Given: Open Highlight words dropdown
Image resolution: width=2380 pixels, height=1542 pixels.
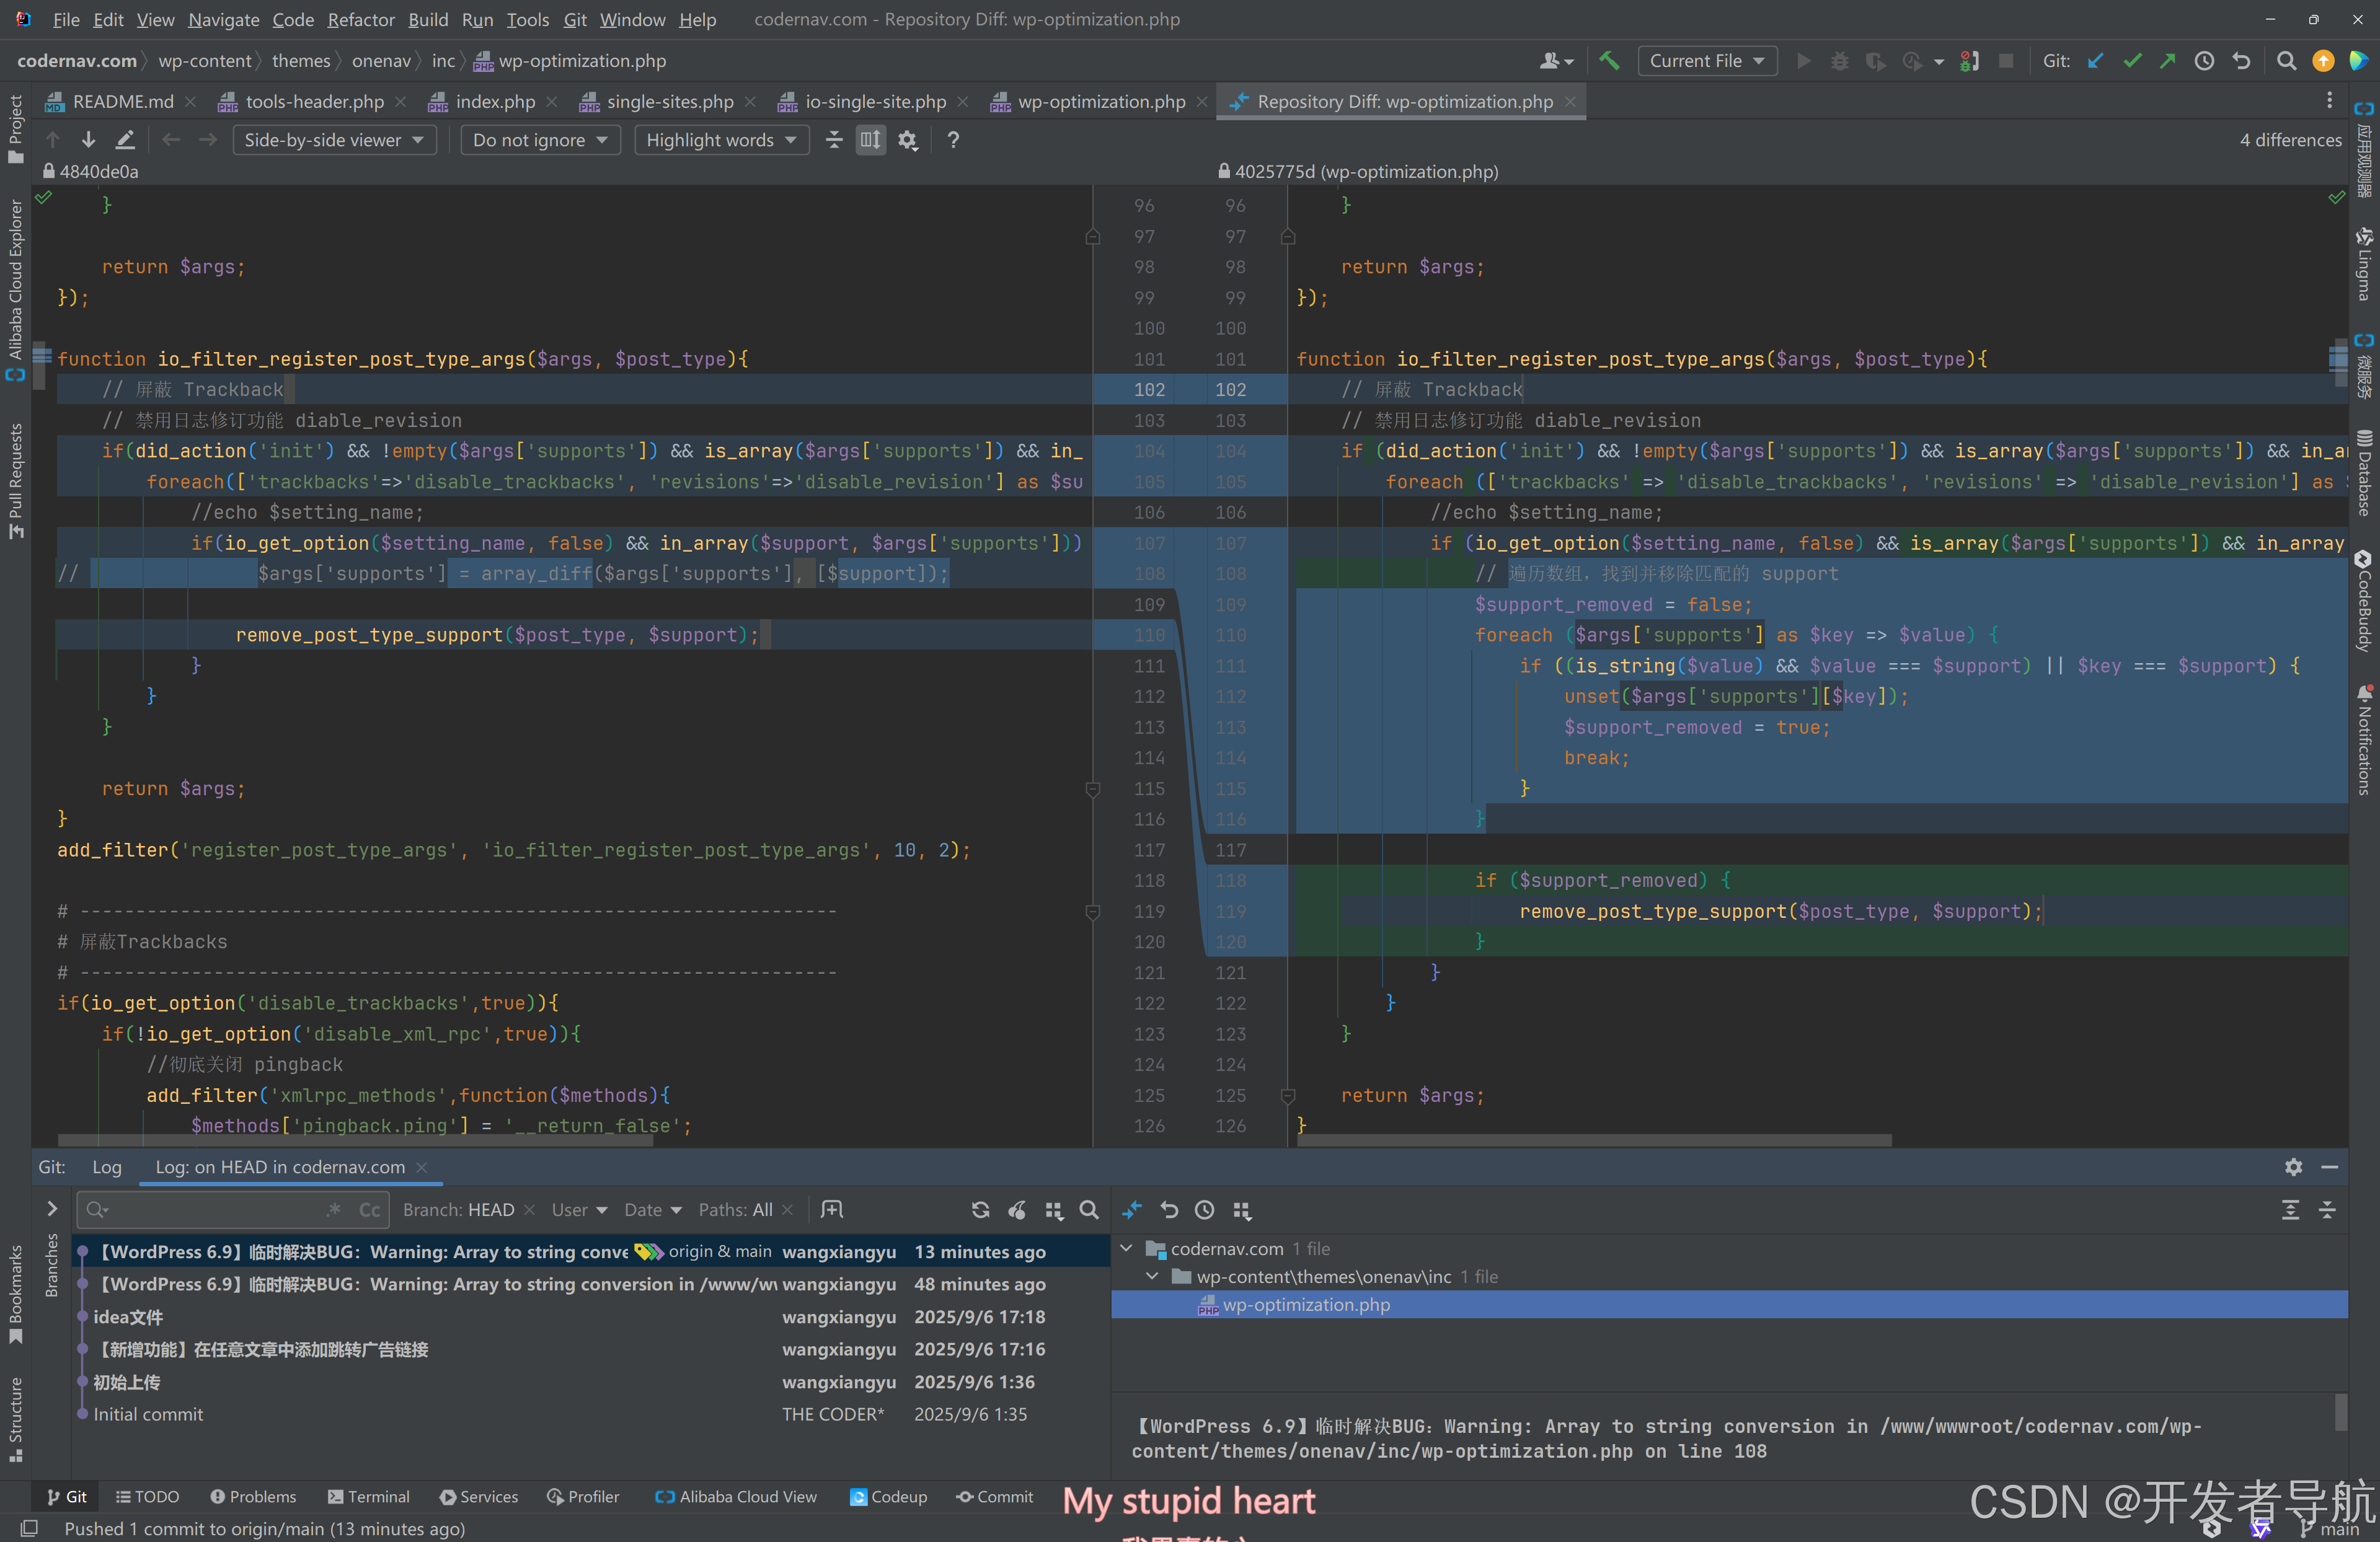Looking at the screenshot, I should [x=721, y=140].
